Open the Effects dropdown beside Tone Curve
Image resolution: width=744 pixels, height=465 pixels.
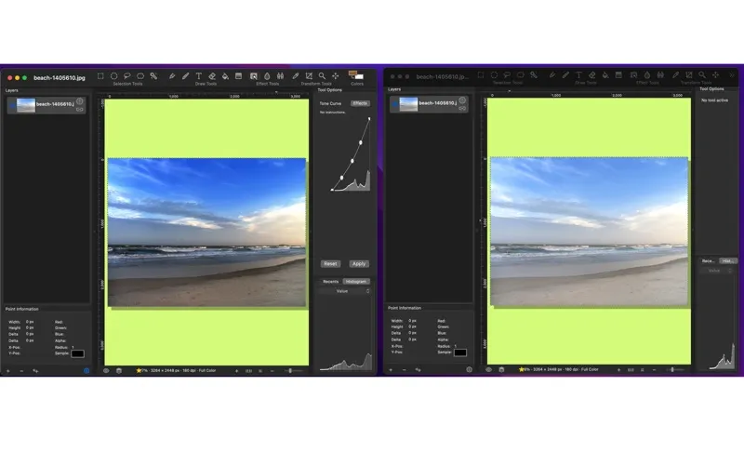pyautogui.click(x=360, y=103)
